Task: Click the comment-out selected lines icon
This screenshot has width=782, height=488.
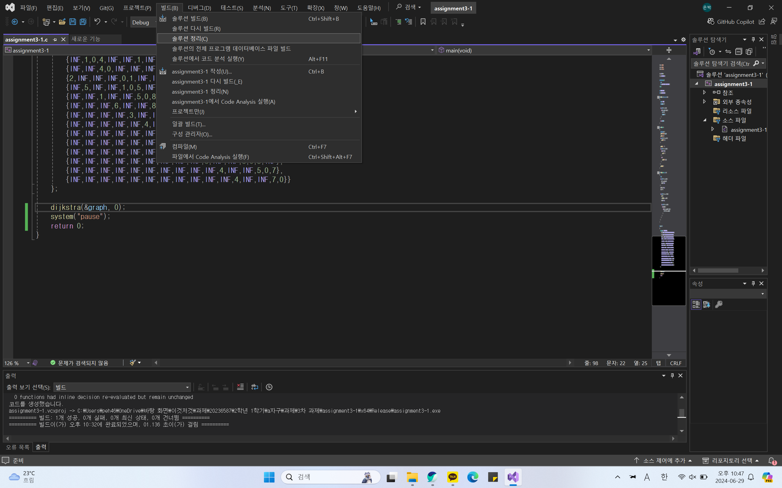Action: click(398, 22)
